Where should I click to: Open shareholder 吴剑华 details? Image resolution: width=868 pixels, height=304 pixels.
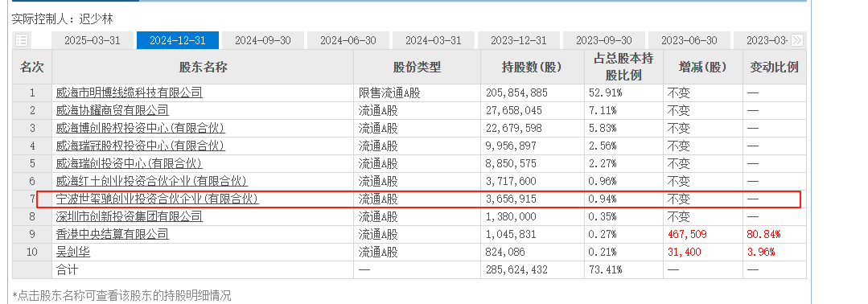73,252
